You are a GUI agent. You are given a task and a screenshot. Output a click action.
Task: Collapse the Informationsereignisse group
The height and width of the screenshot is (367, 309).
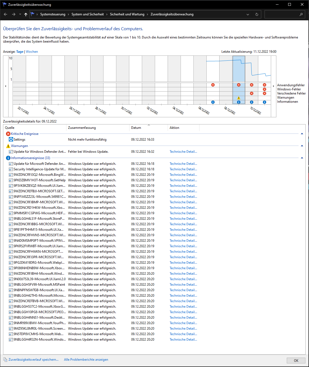(x=302, y=158)
